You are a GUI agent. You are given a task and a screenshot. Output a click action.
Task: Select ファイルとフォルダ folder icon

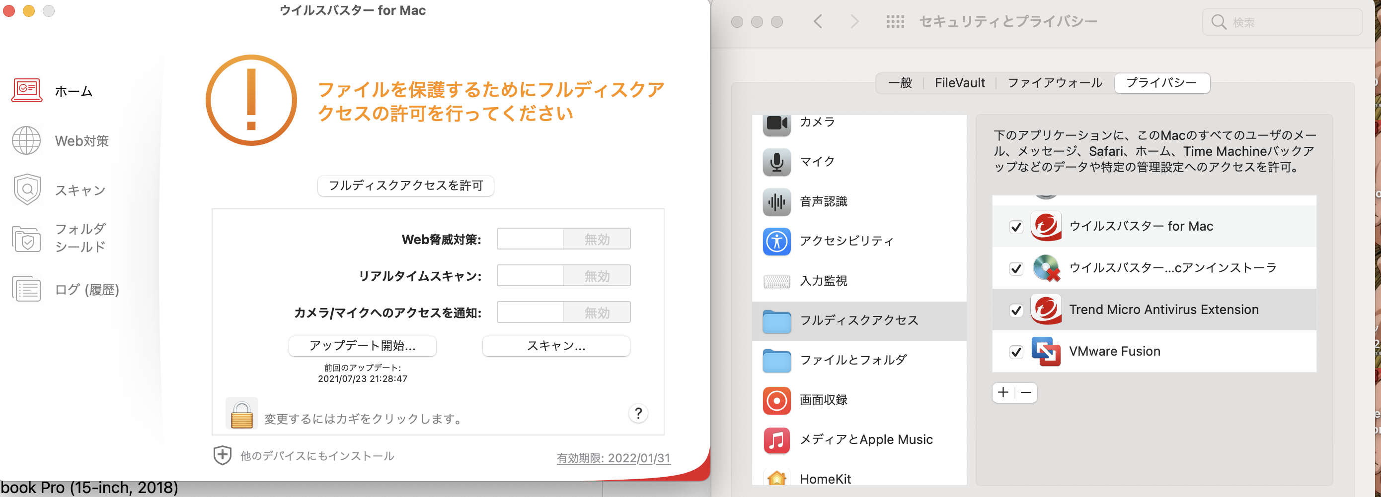(x=777, y=361)
